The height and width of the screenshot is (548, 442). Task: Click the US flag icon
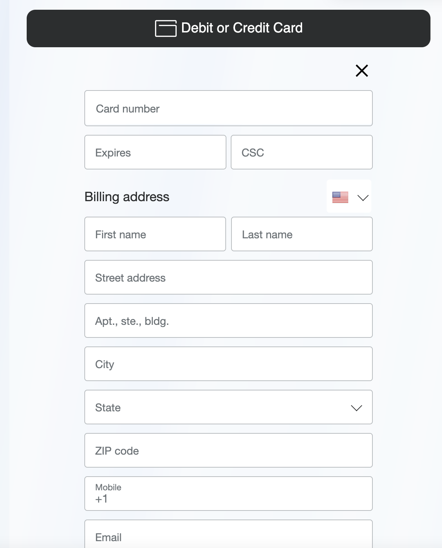(340, 197)
